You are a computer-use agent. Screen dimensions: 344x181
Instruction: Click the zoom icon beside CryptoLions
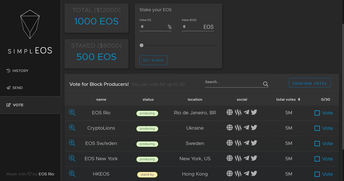(72, 128)
